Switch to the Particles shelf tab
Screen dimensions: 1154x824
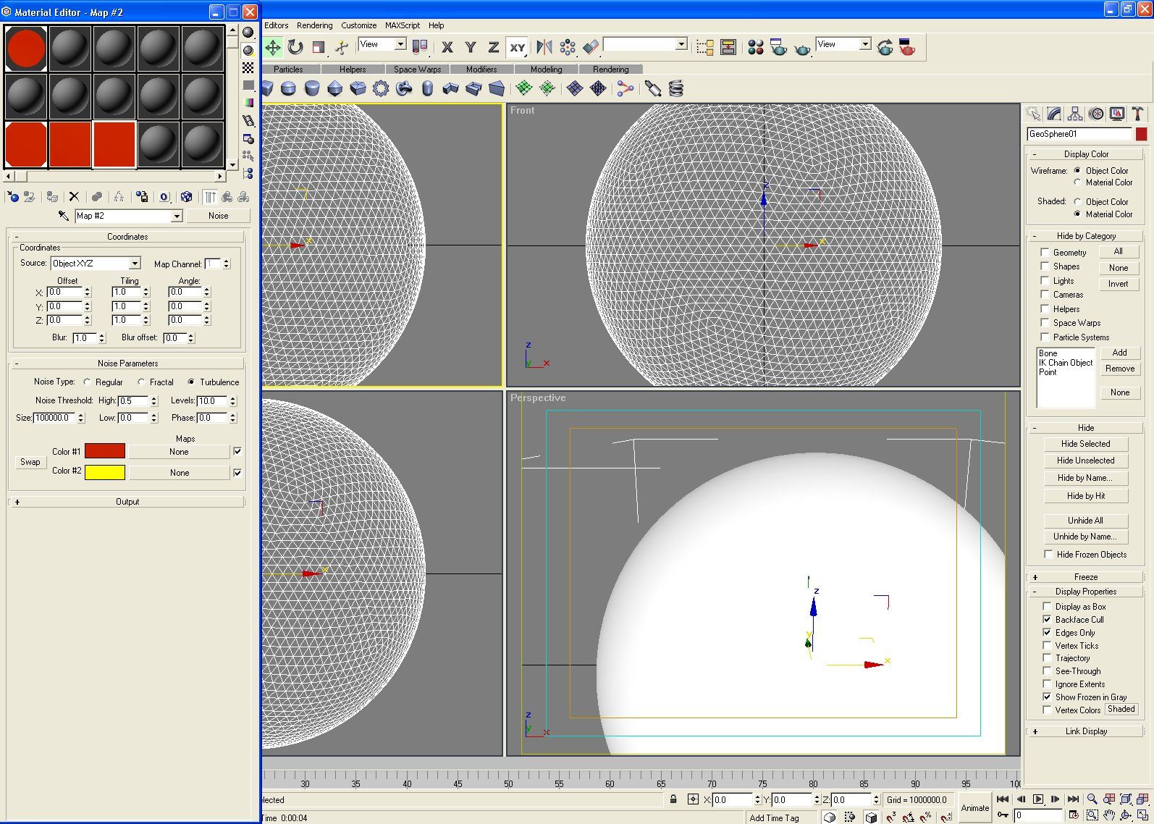point(288,70)
